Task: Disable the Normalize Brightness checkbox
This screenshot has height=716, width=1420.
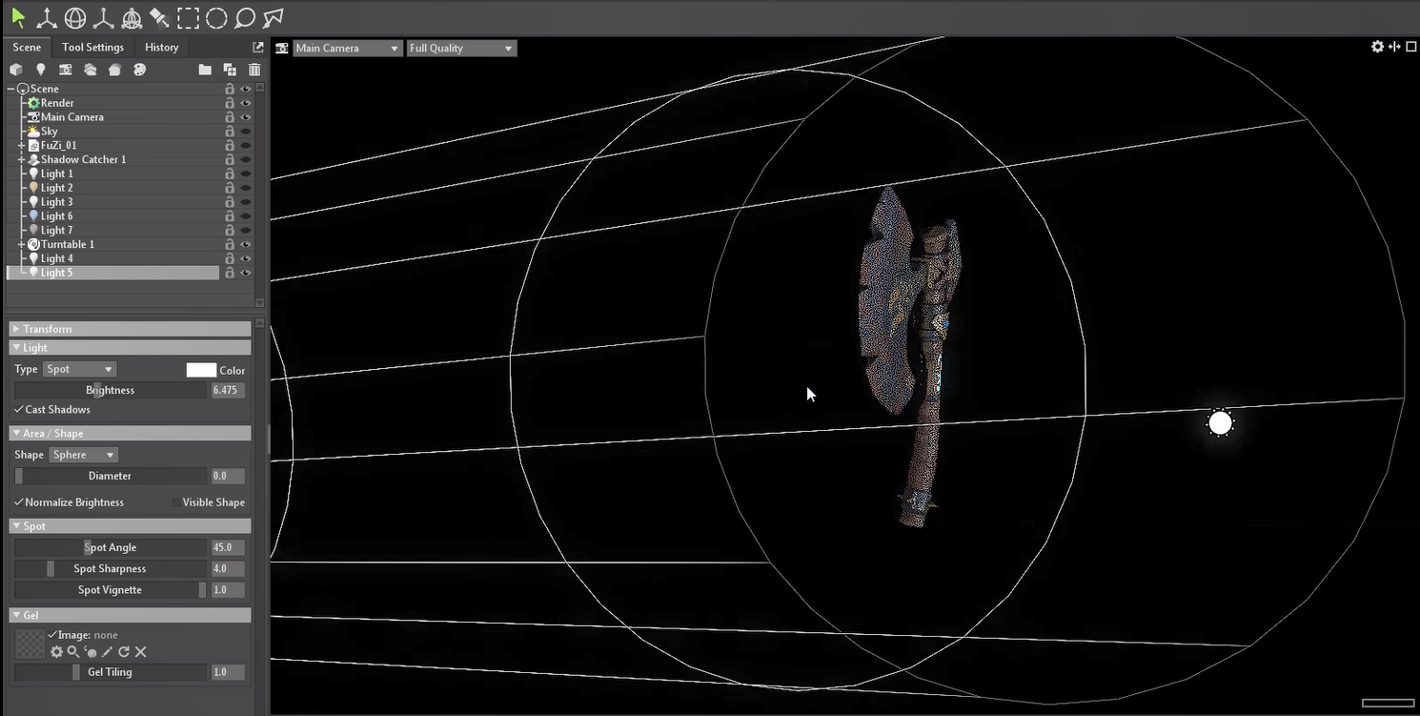Action: tap(19, 502)
